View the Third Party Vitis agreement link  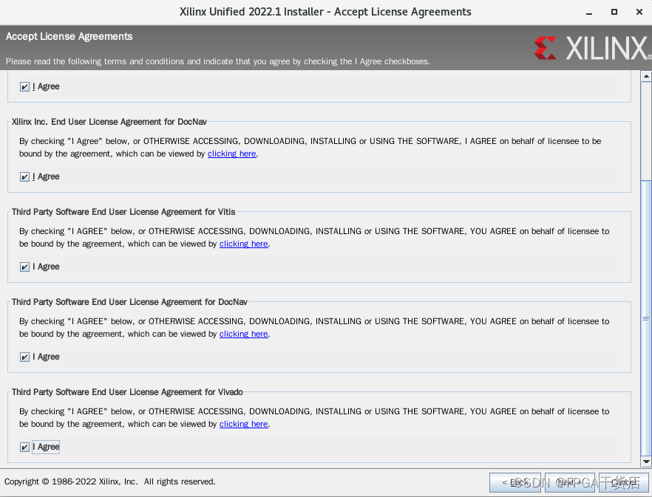(x=244, y=244)
